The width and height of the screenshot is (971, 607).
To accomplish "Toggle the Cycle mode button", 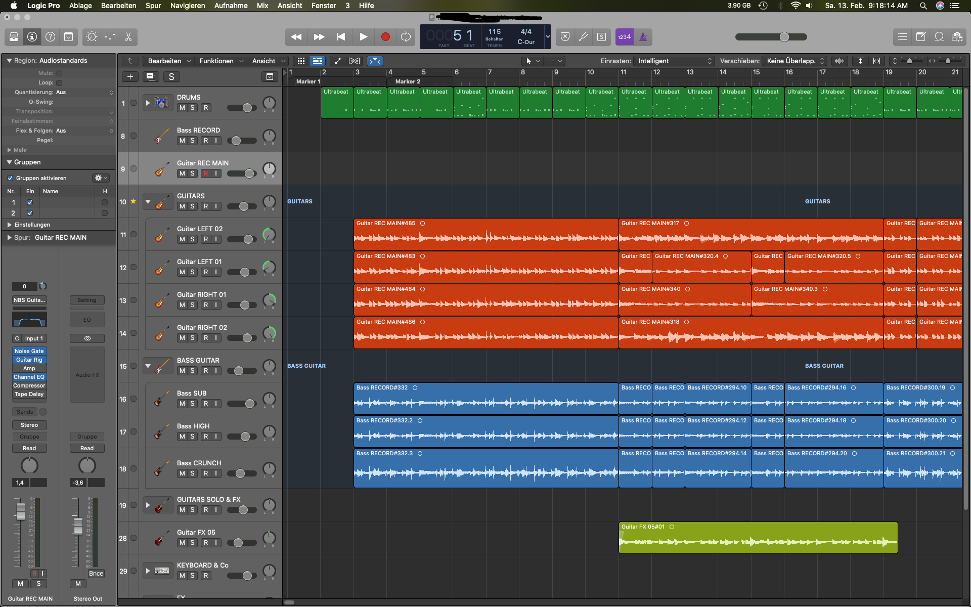I will point(406,37).
